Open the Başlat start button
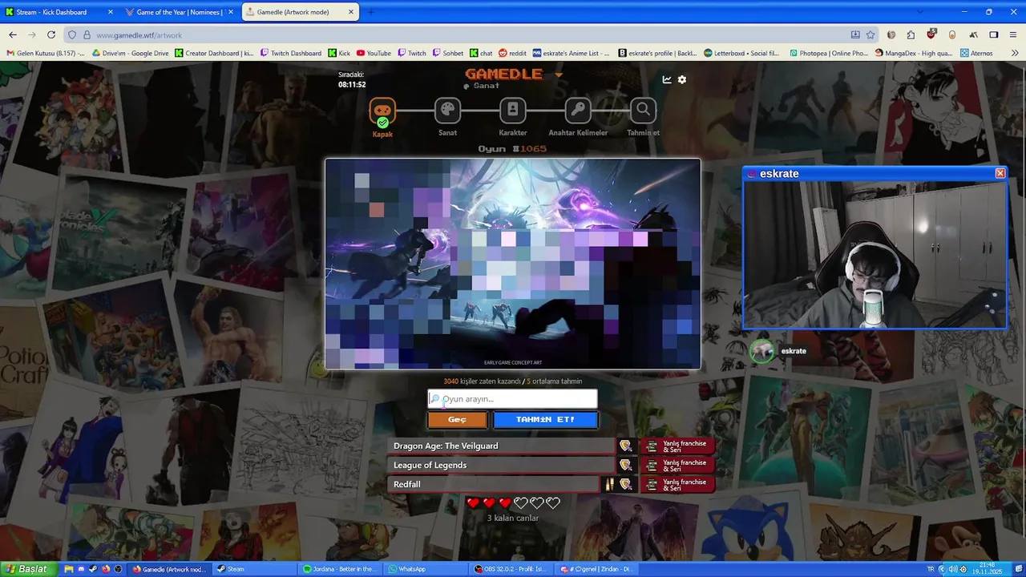 pyautogui.click(x=29, y=569)
